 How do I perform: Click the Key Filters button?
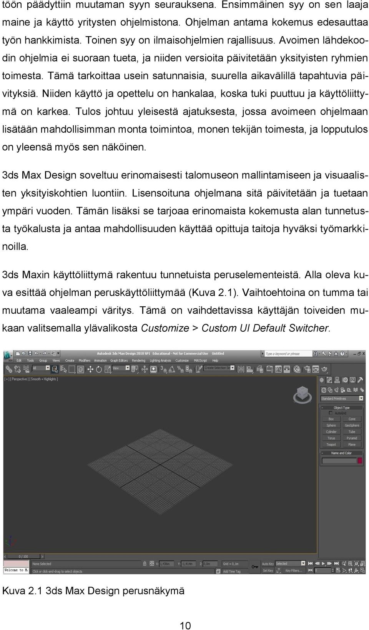point(294,571)
